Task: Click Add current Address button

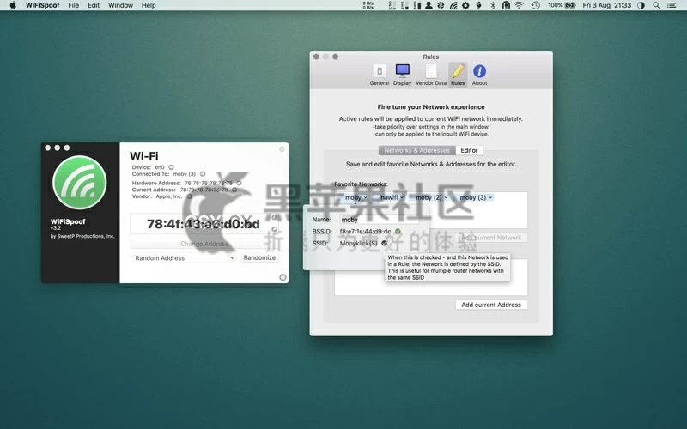Action: point(491,305)
